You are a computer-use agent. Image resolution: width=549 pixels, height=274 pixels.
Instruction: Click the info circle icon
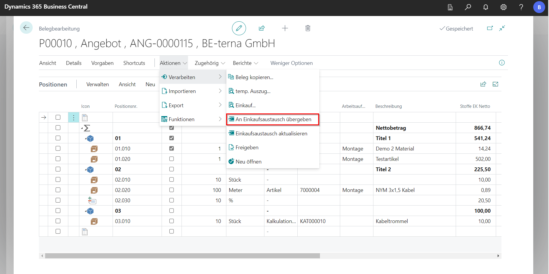coord(502,63)
